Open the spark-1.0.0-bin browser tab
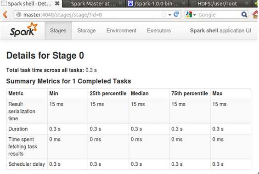 [157, 4]
